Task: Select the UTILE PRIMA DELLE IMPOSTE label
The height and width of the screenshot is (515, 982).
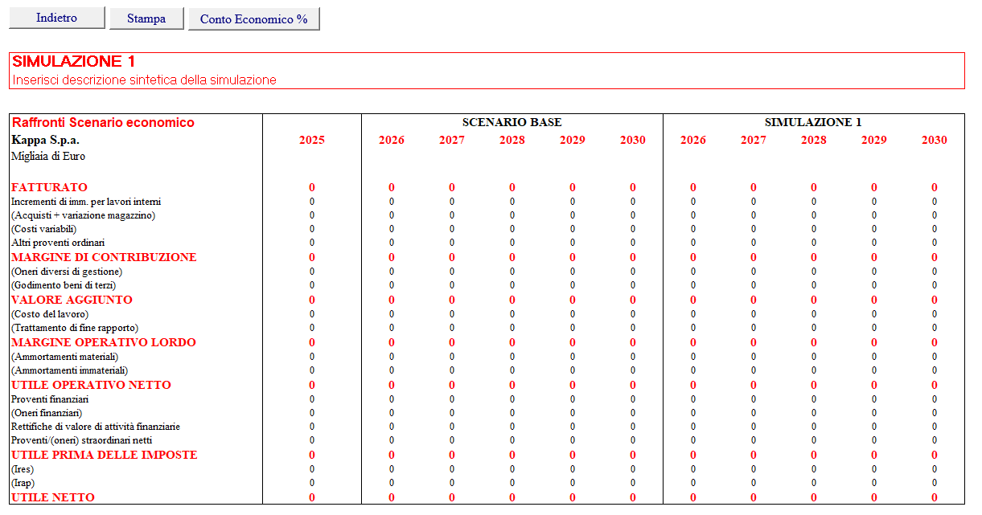Action: 105,455
